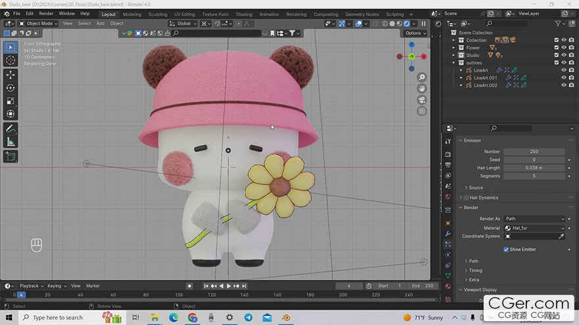Screen dimensions: 579x325
Task: Open the viewport Add menu
Action: 101,24
